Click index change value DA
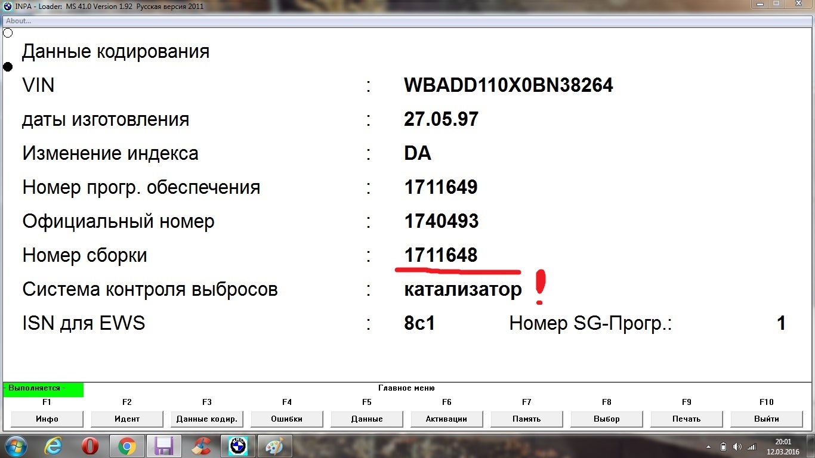Image resolution: width=815 pixels, height=458 pixels. [x=418, y=153]
